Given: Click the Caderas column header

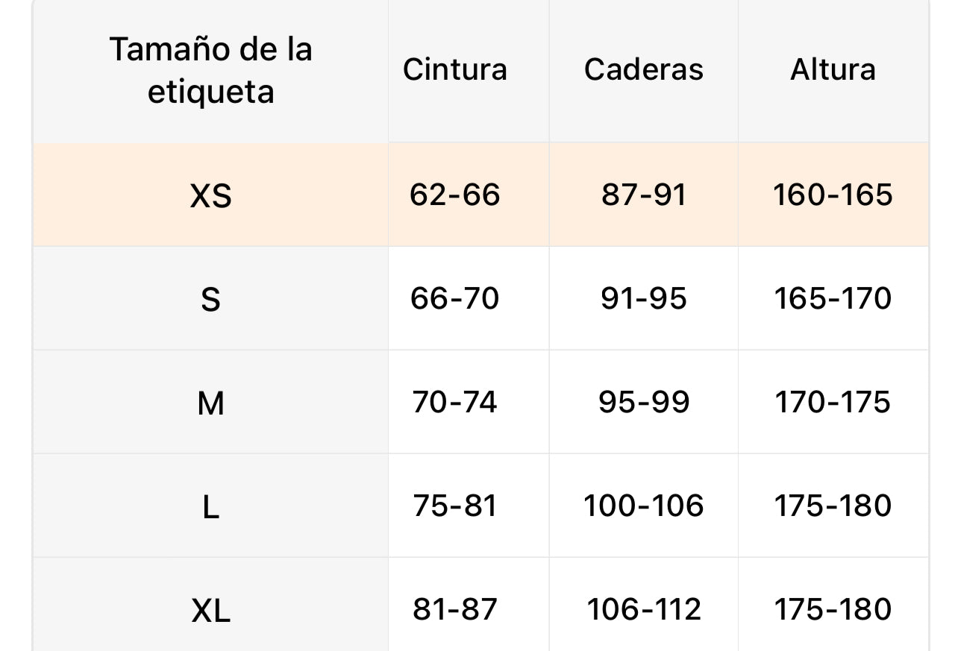Looking at the screenshot, I should [x=643, y=69].
